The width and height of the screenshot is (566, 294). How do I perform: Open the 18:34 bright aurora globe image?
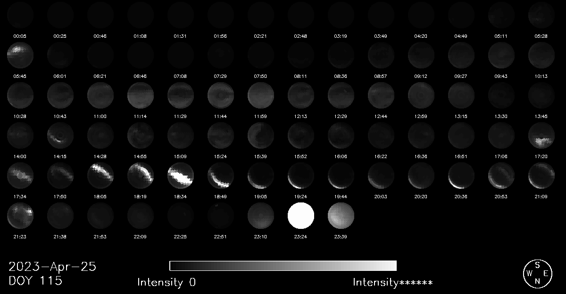click(x=181, y=176)
